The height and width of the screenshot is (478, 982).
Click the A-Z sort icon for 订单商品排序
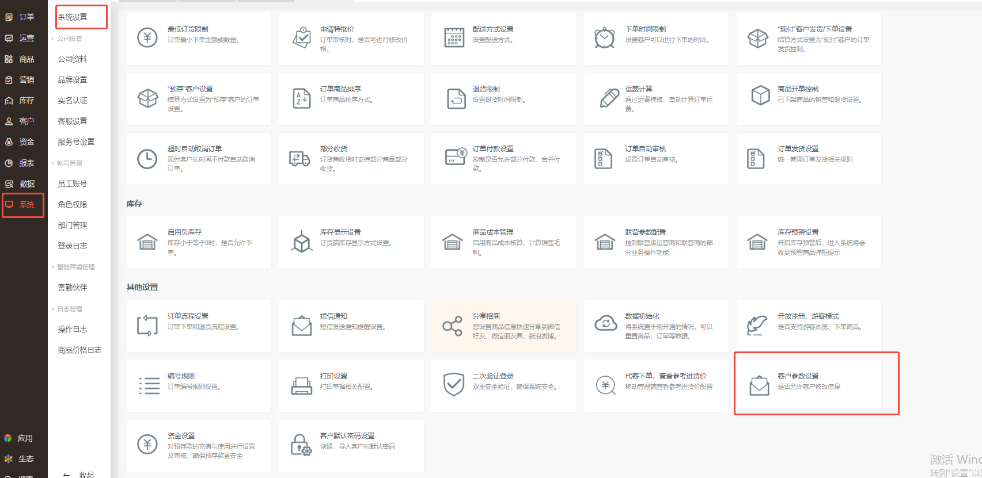pyautogui.click(x=302, y=98)
